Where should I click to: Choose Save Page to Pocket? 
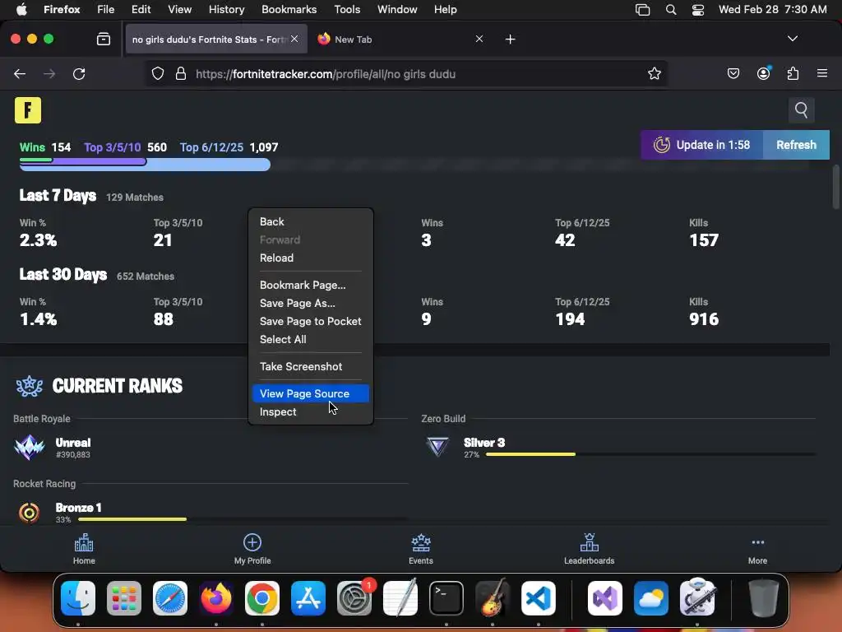click(310, 322)
